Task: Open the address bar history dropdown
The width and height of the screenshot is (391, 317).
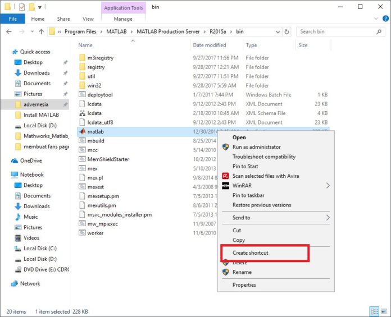Action: coord(278,31)
